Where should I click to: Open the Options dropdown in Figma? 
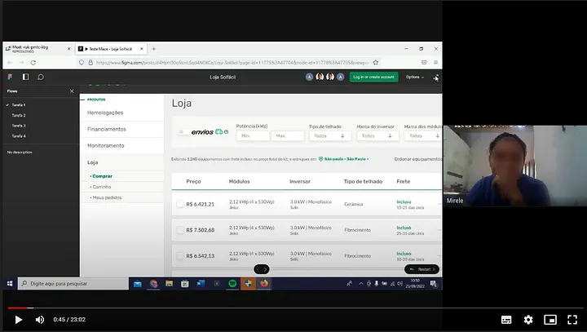click(x=415, y=77)
